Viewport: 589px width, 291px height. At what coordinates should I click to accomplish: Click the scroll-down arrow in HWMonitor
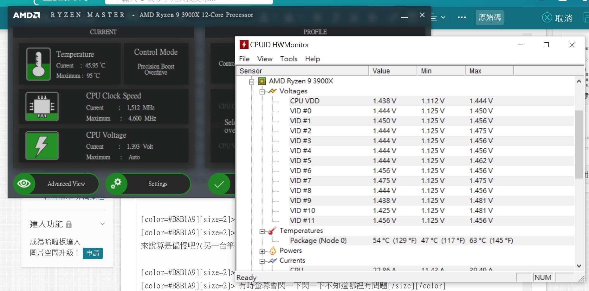(579, 266)
